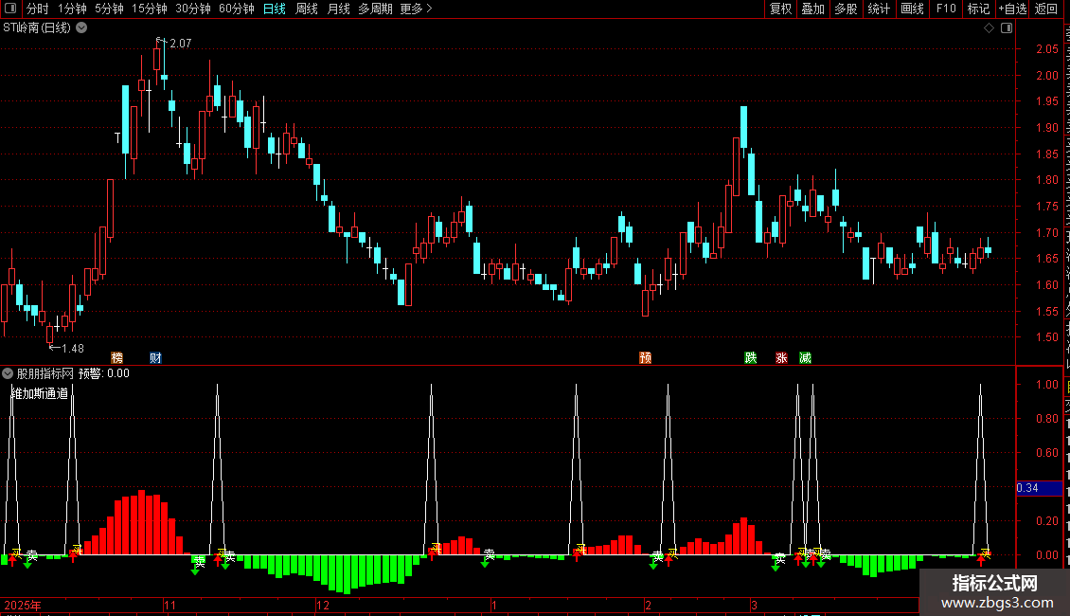This screenshot has width=1070, height=616.
Task: Select the 60分钟 period
Action: 236,9
